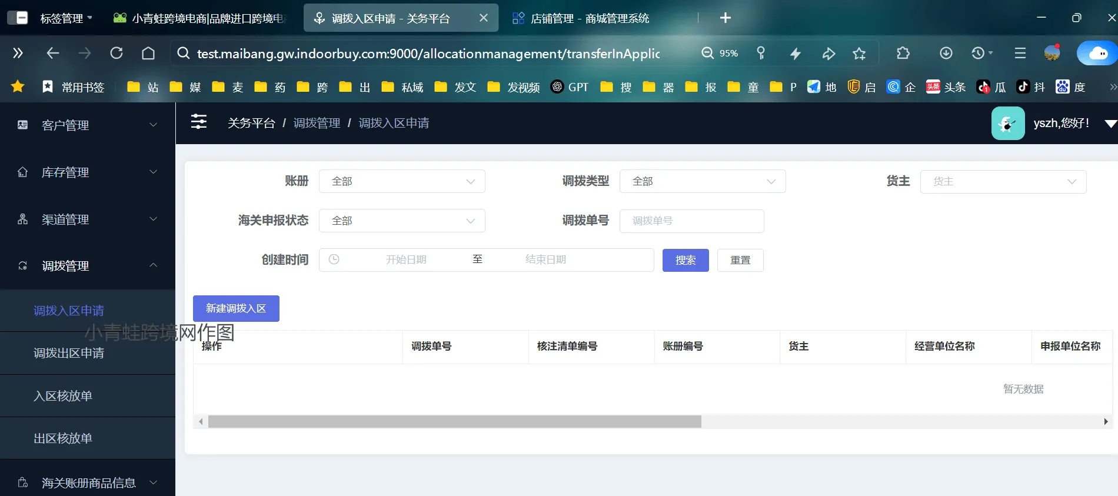Screen dimensions: 1118x496
Task: Open the 海关申报状态 dropdown
Action: pyautogui.click(x=402, y=221)
